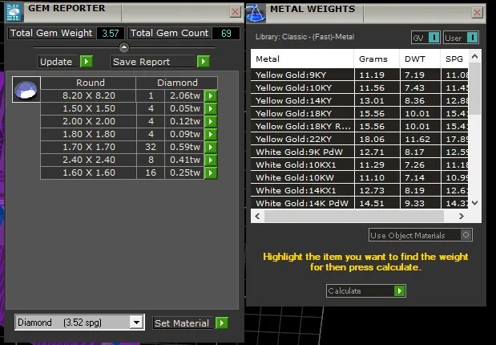Close the Gem Reporter panel
This screenshot has height=345, width=496.
point(235,12)
